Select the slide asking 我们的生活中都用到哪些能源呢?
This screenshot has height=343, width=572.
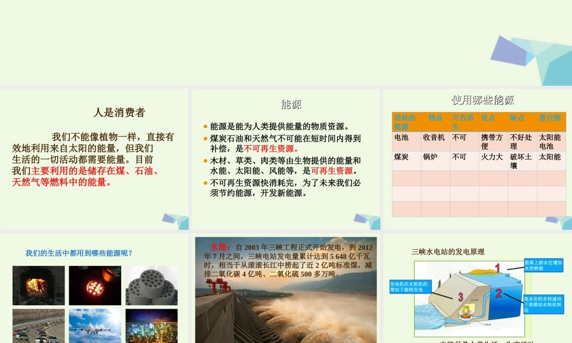(94, 288)
